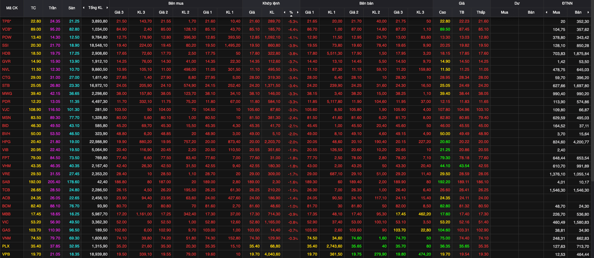Choose the VHM ticker
The width and height of the screenshot is (594, 258).
[x=7, y=166]
